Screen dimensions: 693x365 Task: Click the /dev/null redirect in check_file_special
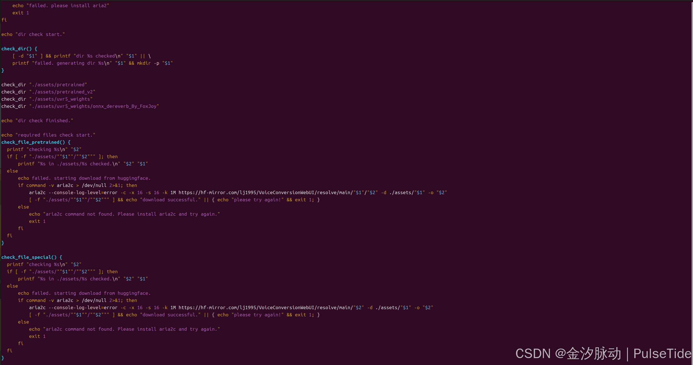pos(94,300)
